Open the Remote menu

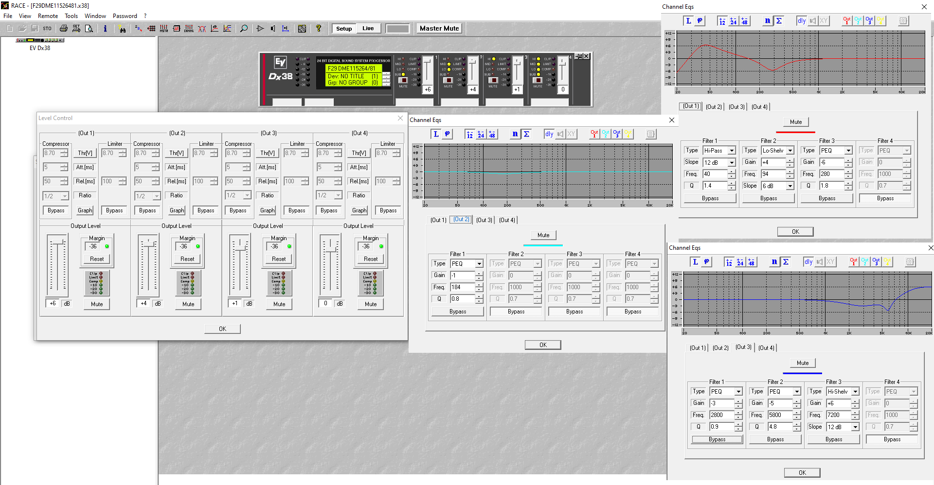point(48,16)
